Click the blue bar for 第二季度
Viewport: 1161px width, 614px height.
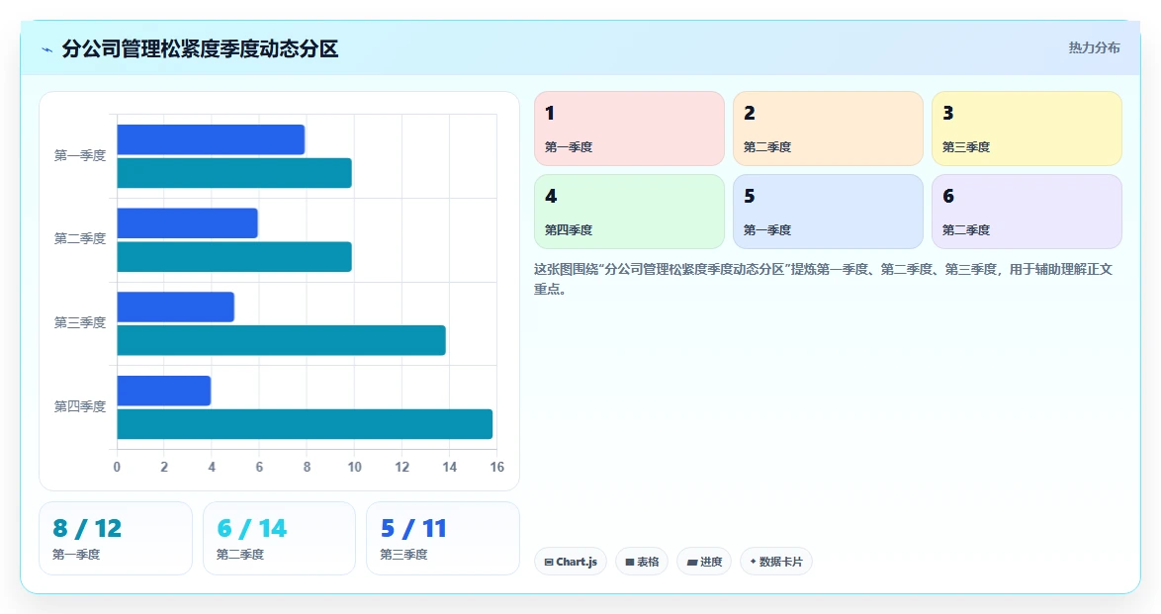click(187, 223)
